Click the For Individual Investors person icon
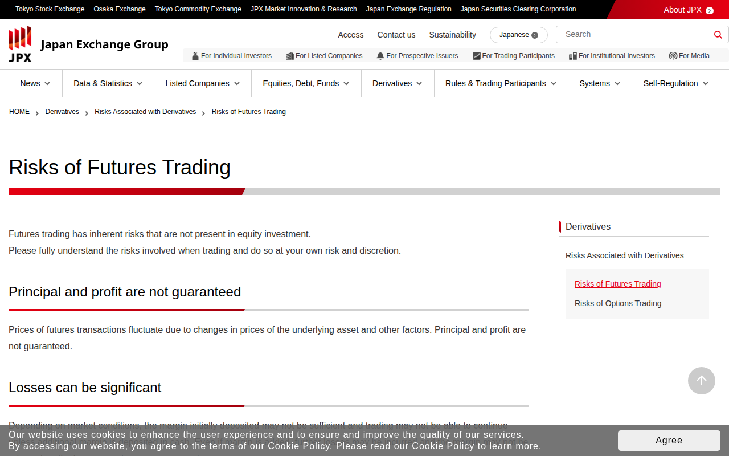Image resolution: width=729 pixels, height=456 pixels. point(195,56)
